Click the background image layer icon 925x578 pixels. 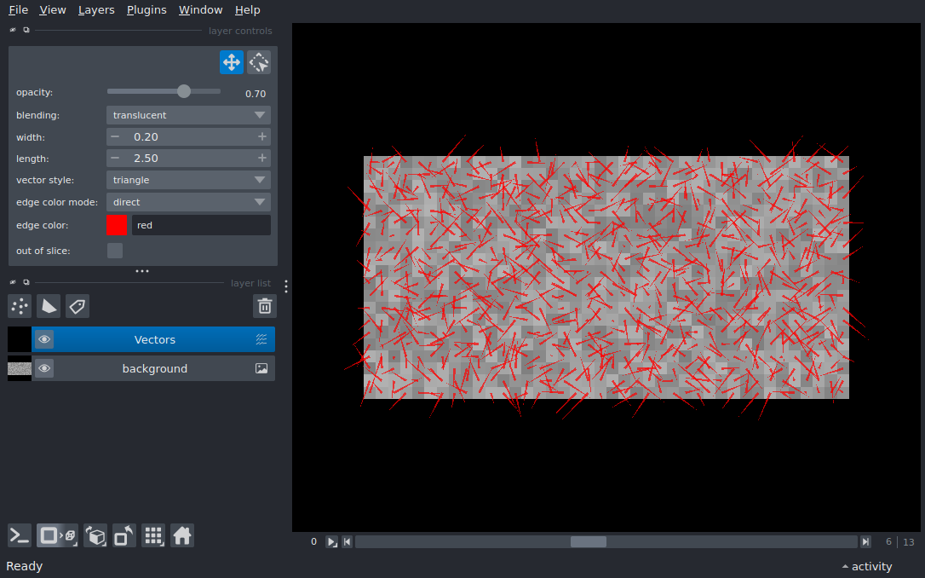pyautogui.click(x=261, y=368)
